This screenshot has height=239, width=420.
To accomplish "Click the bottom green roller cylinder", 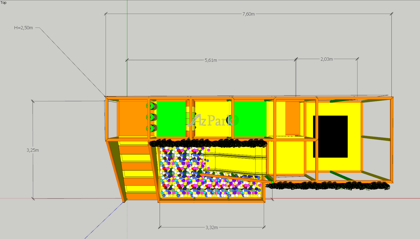I will 152,128.
